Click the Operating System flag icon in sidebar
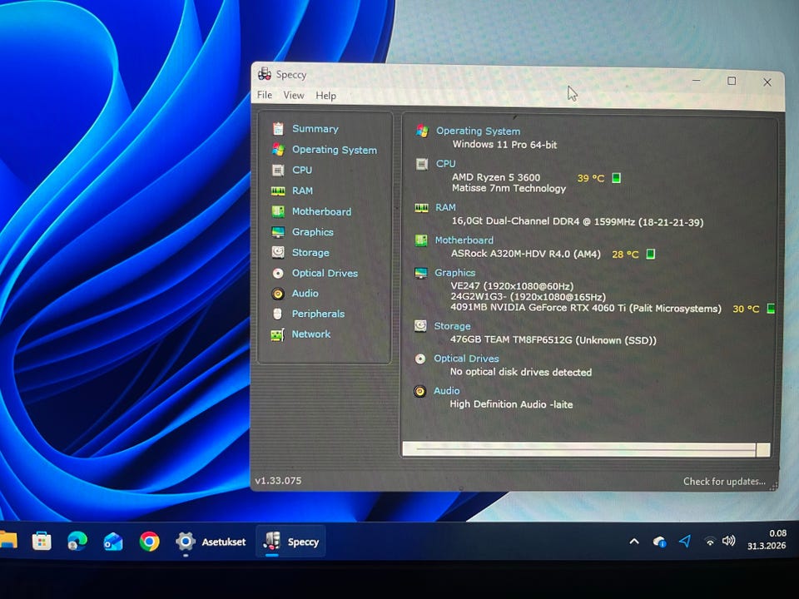799x599 pixels. click(278, 149)
